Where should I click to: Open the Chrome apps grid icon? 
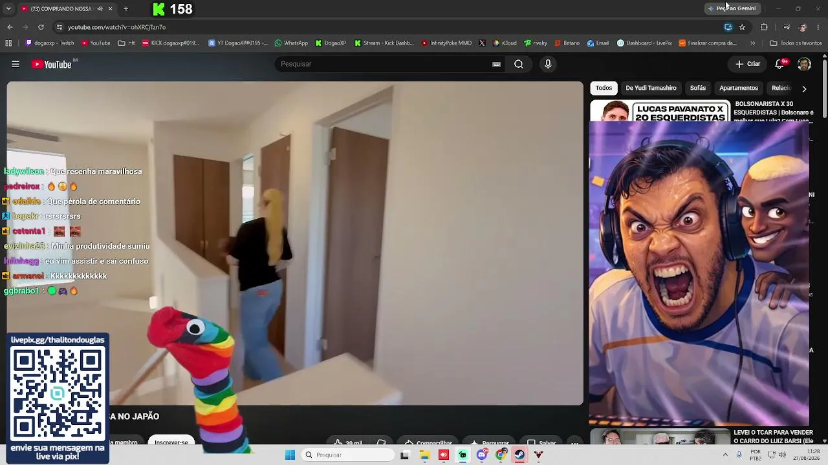[x=8, y=43]
